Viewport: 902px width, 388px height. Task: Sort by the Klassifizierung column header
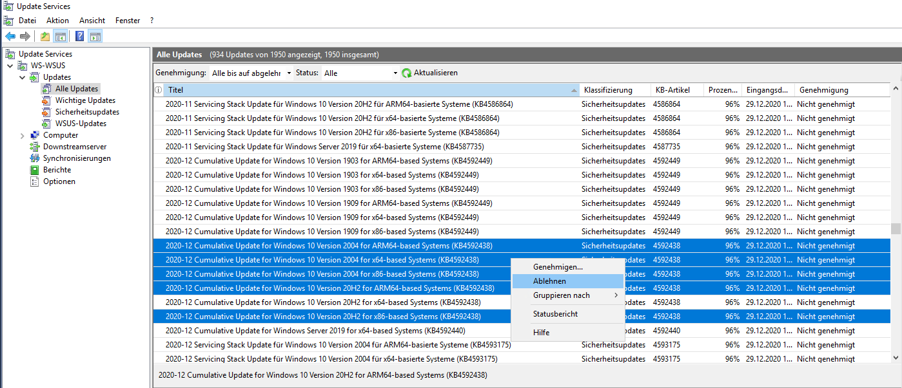click(614, 90)
